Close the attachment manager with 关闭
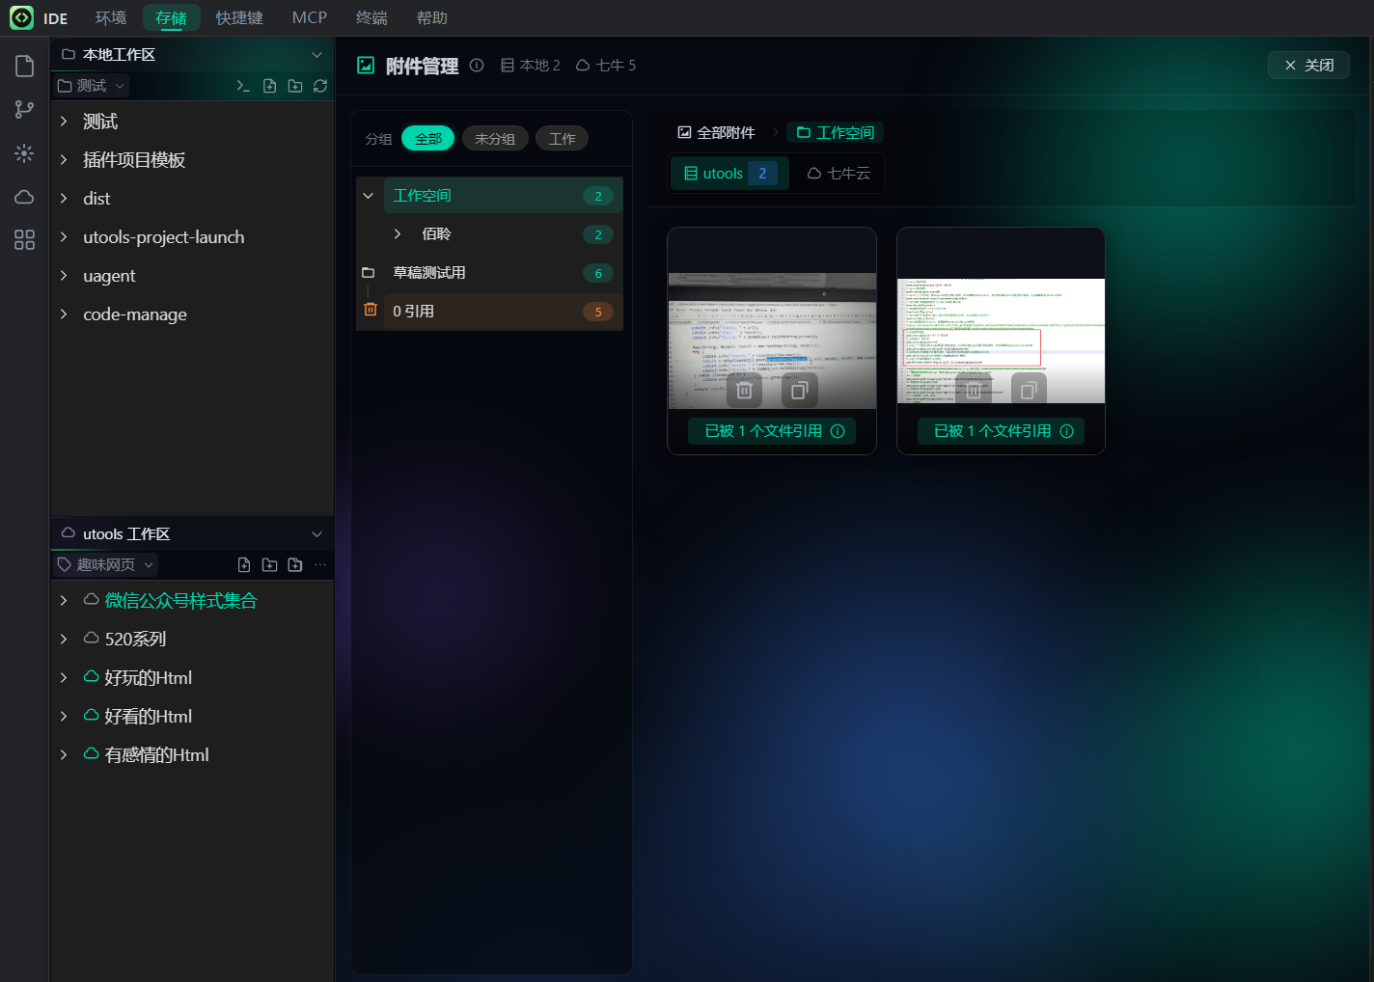 pyautogui.click(x=1308, y=66)
